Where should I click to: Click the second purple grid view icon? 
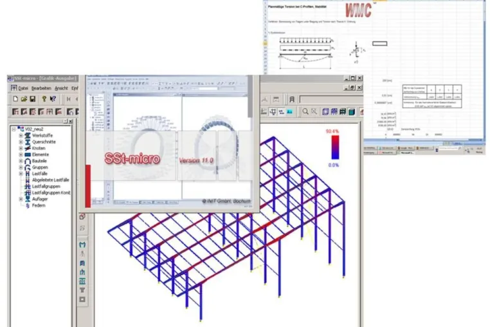click(x=334, y=111)
